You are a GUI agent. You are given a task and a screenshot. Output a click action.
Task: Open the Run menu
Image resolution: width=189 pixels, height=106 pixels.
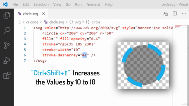coord(78,4)
